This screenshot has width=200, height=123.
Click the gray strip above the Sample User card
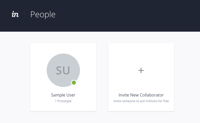click(63, 38)
